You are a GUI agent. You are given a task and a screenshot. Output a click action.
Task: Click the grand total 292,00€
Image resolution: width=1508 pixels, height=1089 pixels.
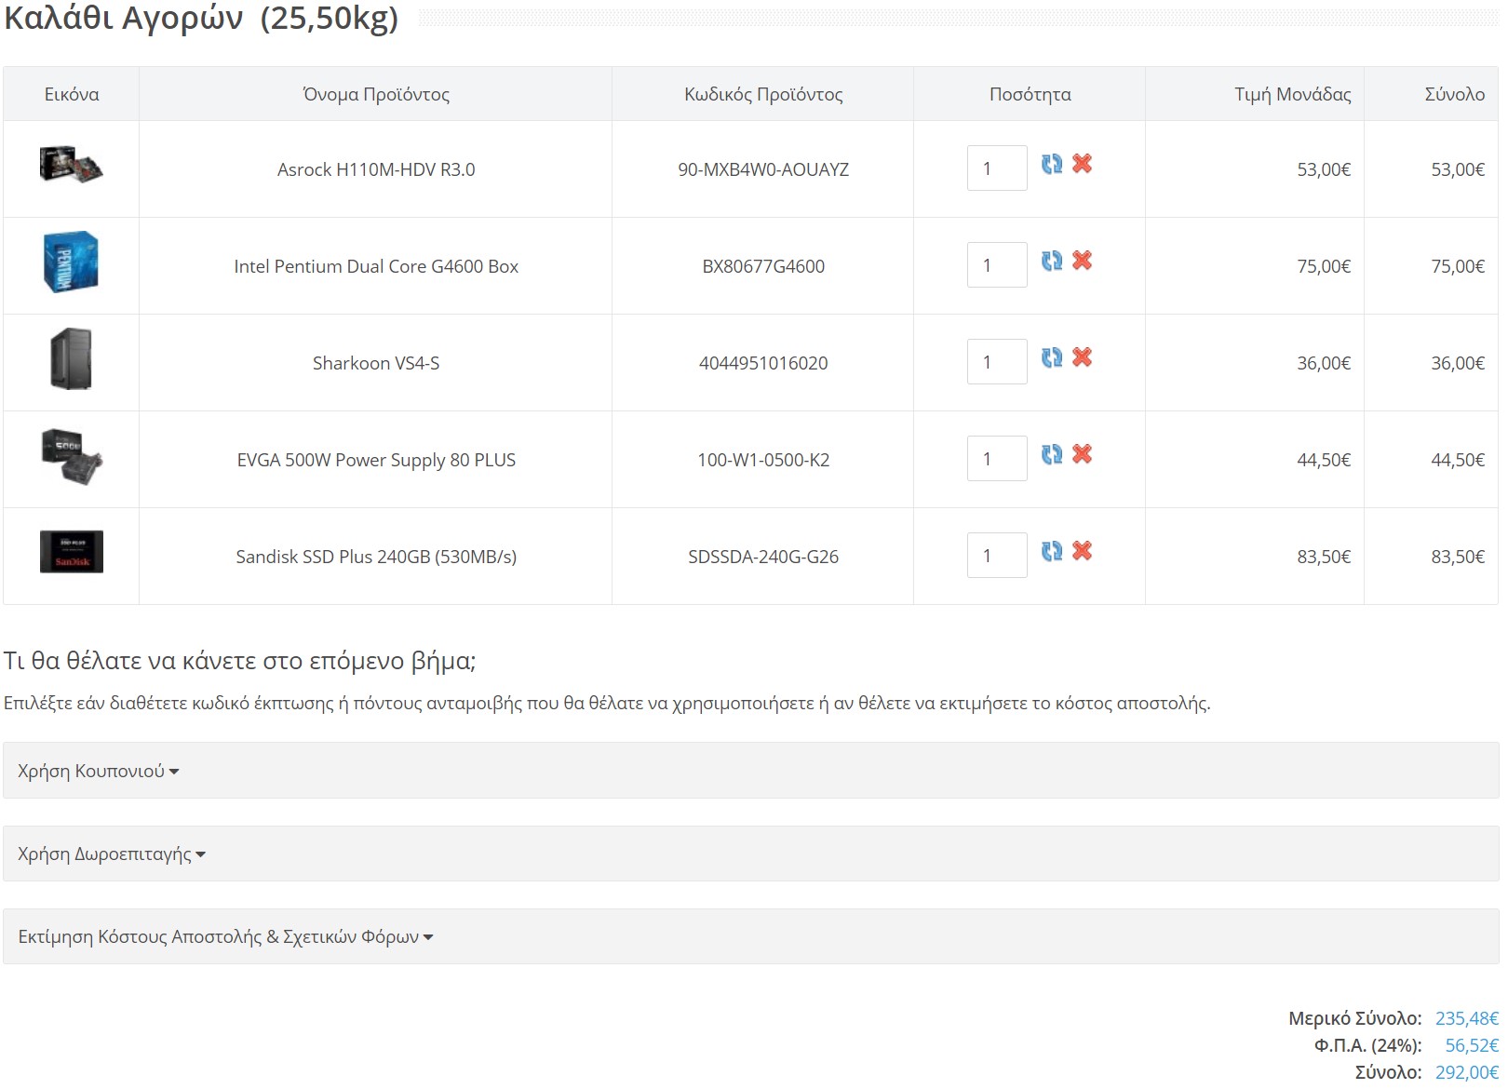click(x=1467, y=1072)
